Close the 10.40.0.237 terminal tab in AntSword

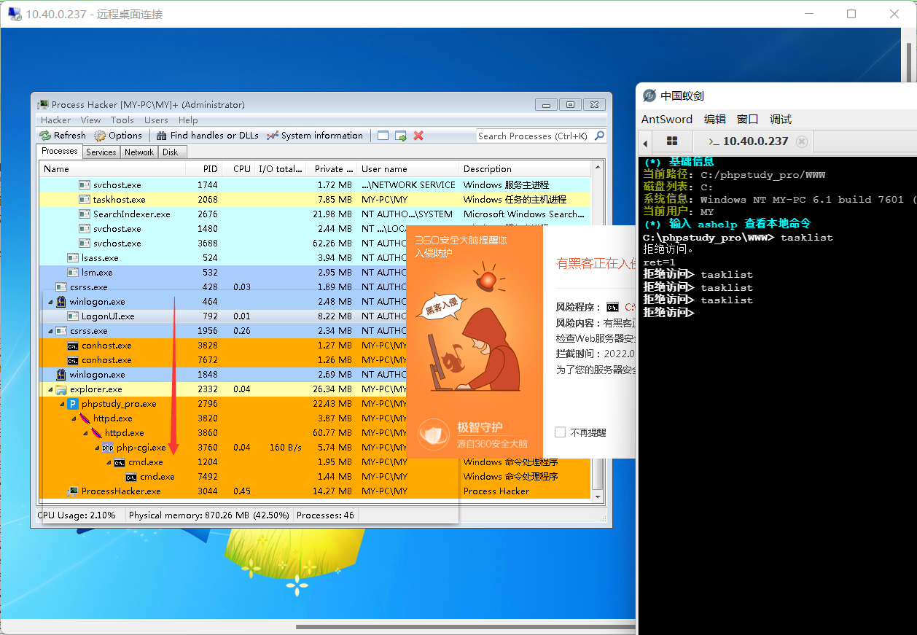(802, 141)
